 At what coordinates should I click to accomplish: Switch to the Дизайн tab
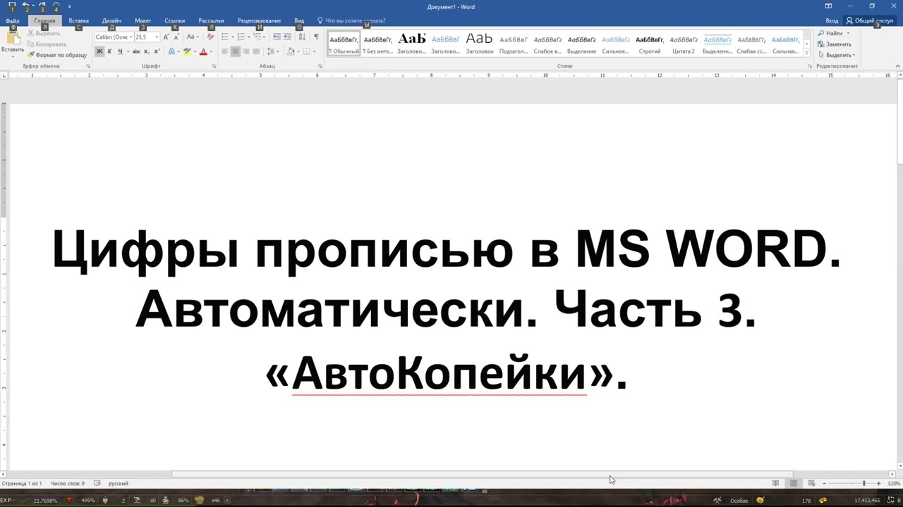click(x=111, y=20)
